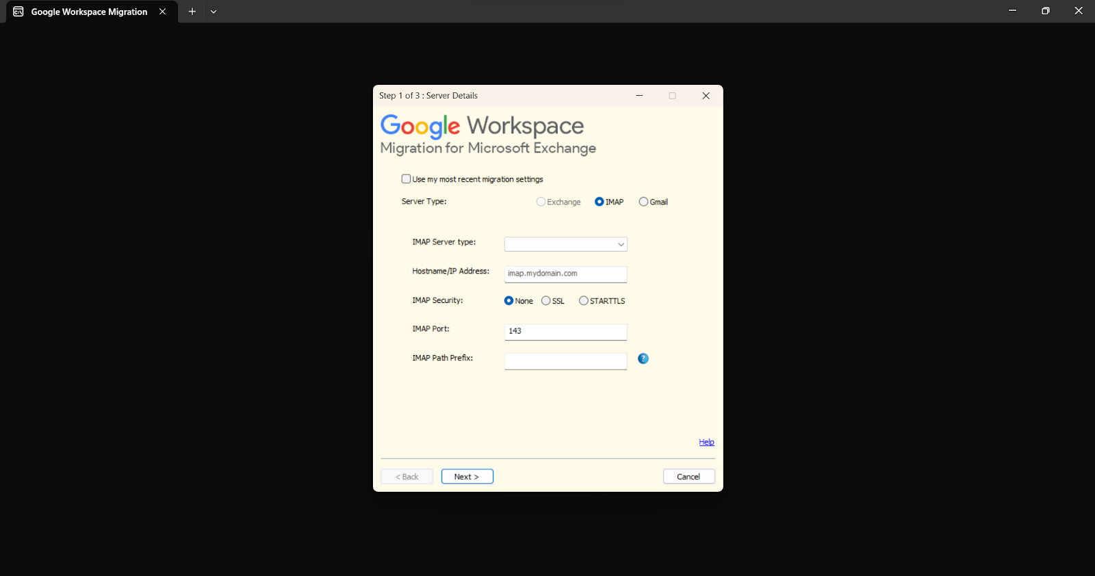Close the outer terminal window
1095x576 pixels.
pos(1079,11)
